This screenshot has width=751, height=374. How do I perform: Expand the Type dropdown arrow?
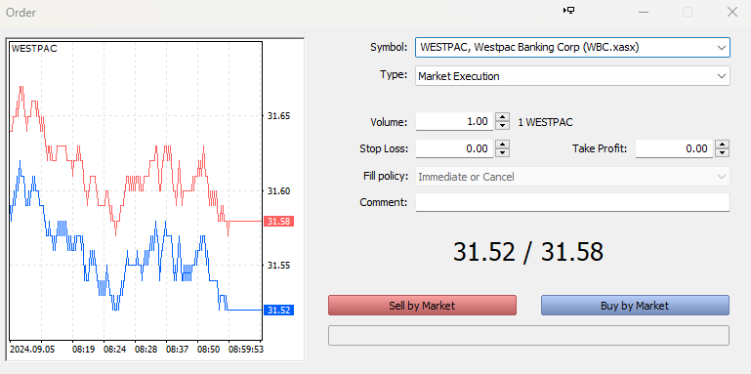[x=722, y=76]
